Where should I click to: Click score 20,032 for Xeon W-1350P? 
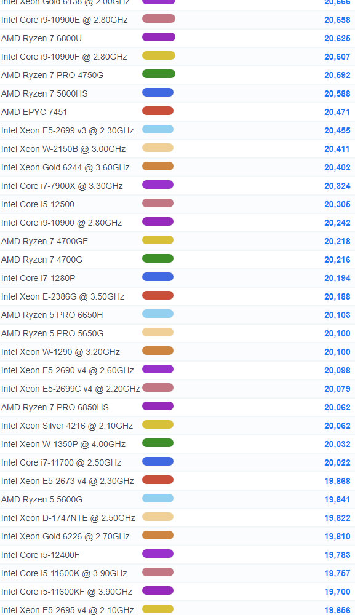(337, 443)
